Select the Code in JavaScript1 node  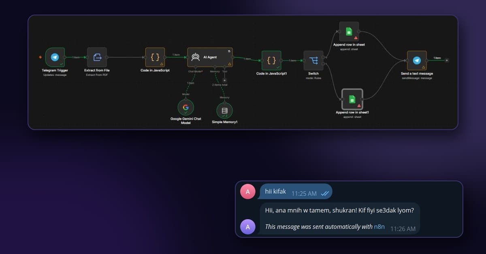(271, 60)
